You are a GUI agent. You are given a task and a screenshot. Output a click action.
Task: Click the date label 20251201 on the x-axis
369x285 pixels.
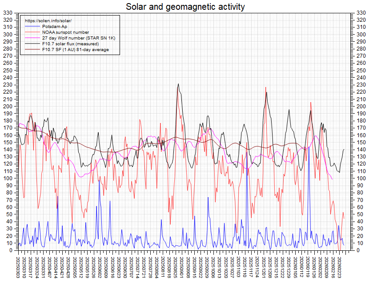tap(263, 267)
